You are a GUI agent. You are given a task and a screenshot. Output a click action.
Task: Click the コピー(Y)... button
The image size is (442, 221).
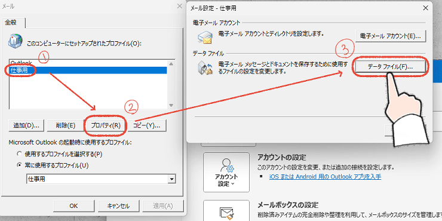(x=147, y=125)
